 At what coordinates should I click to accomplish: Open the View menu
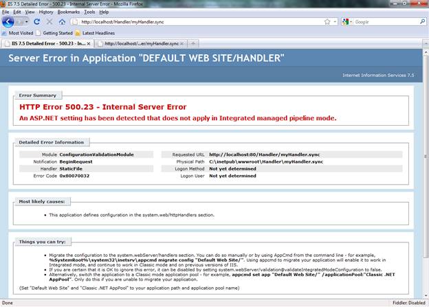coord(30,12)
